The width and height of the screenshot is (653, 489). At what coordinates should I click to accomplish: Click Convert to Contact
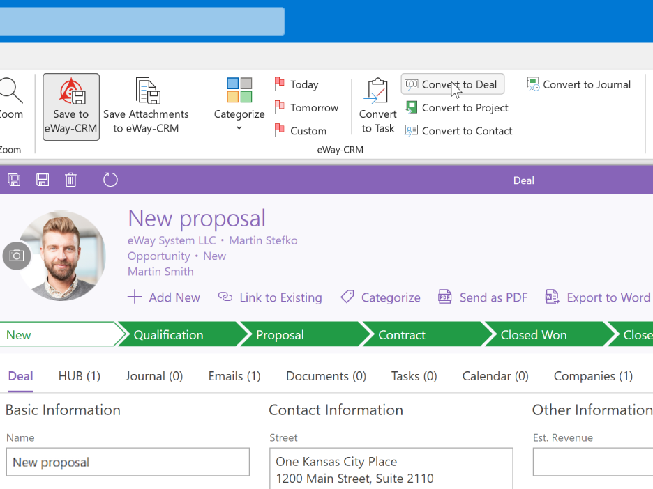458,131
